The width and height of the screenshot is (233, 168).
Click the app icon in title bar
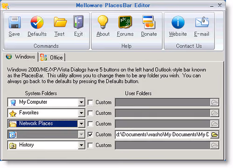(6, 6)
